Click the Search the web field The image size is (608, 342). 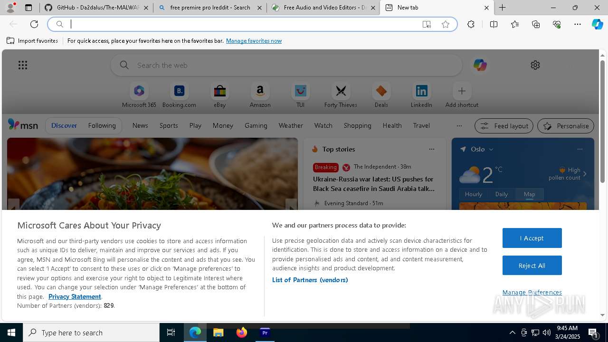(x=286, y=65)
